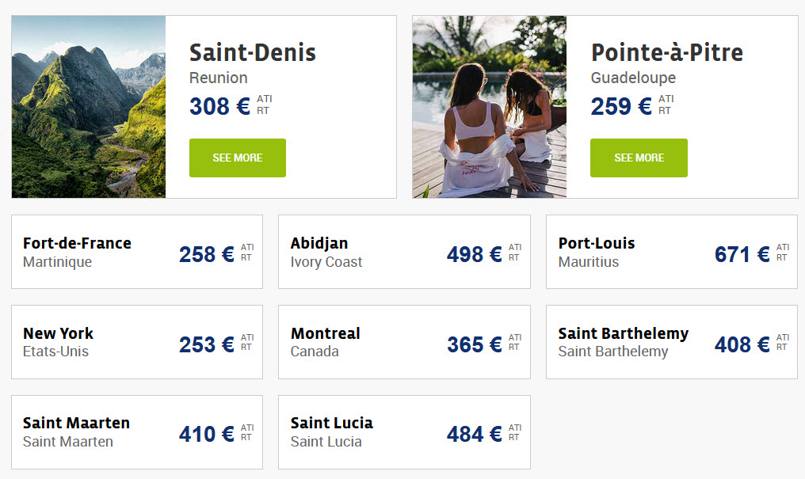The width and height of the screenshot is (805, 479).
Task: Click the 484 € Saint Lucia price
Action: click(x=474, y=435)
